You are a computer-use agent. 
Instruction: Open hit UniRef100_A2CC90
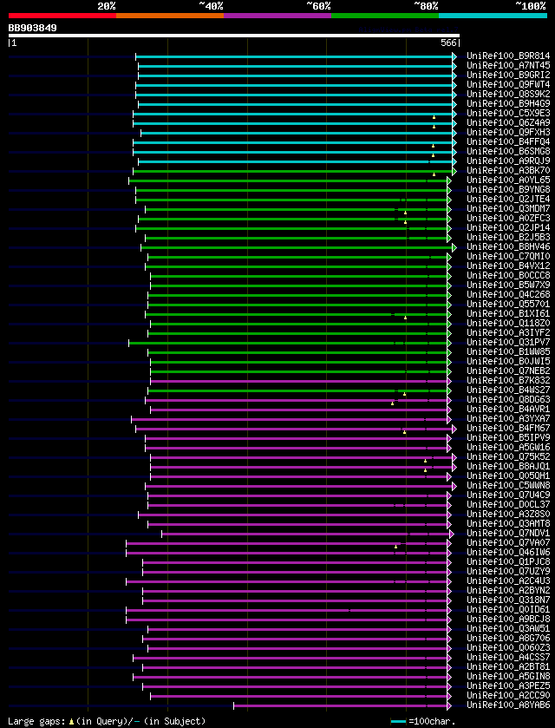pos(508,694)
